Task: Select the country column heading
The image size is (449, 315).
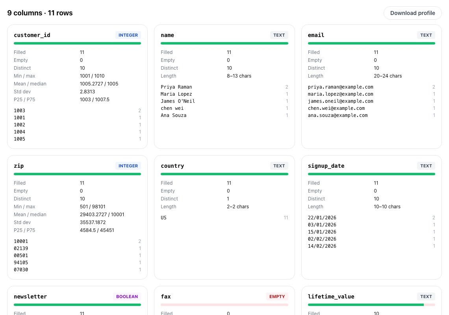Action: tap(173, 166)
